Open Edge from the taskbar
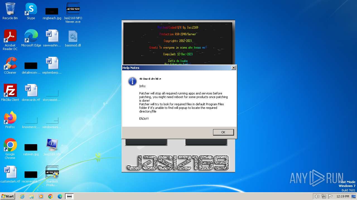Screen dimensions: 357x200 click(60, 196)
